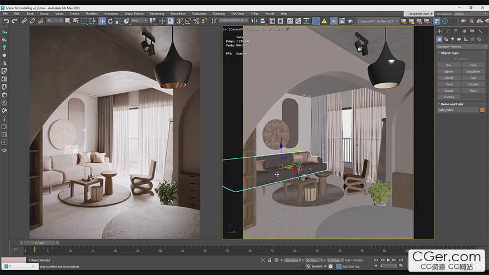
Task: Activate the Select and Rotate tool
Action: (110, 21)
